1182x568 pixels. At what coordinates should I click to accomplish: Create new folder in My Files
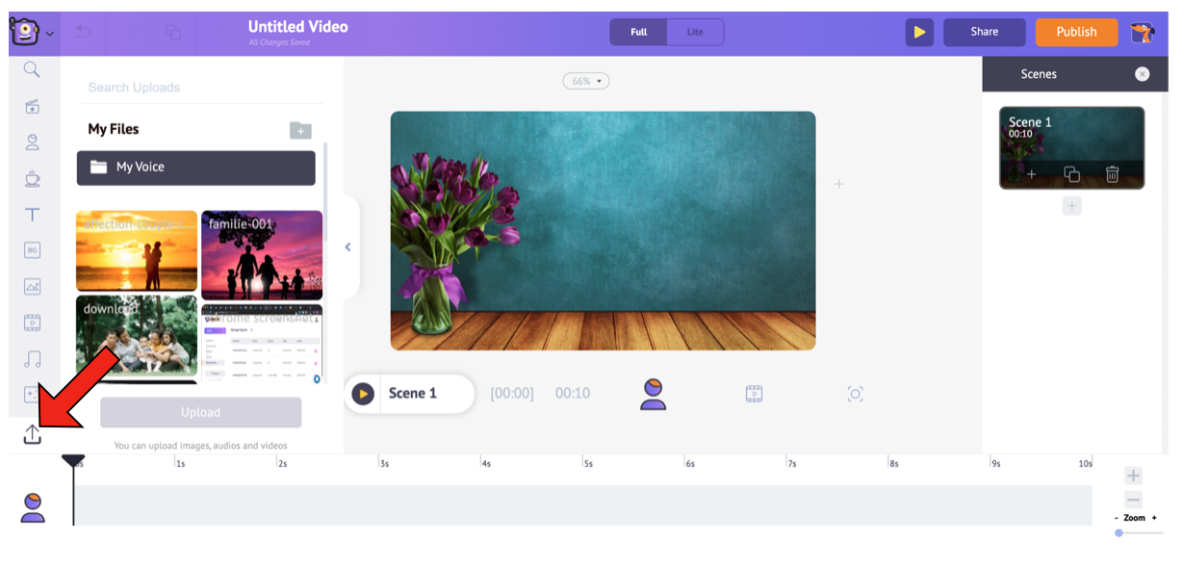pyautogui.click(x=300, y=131)
